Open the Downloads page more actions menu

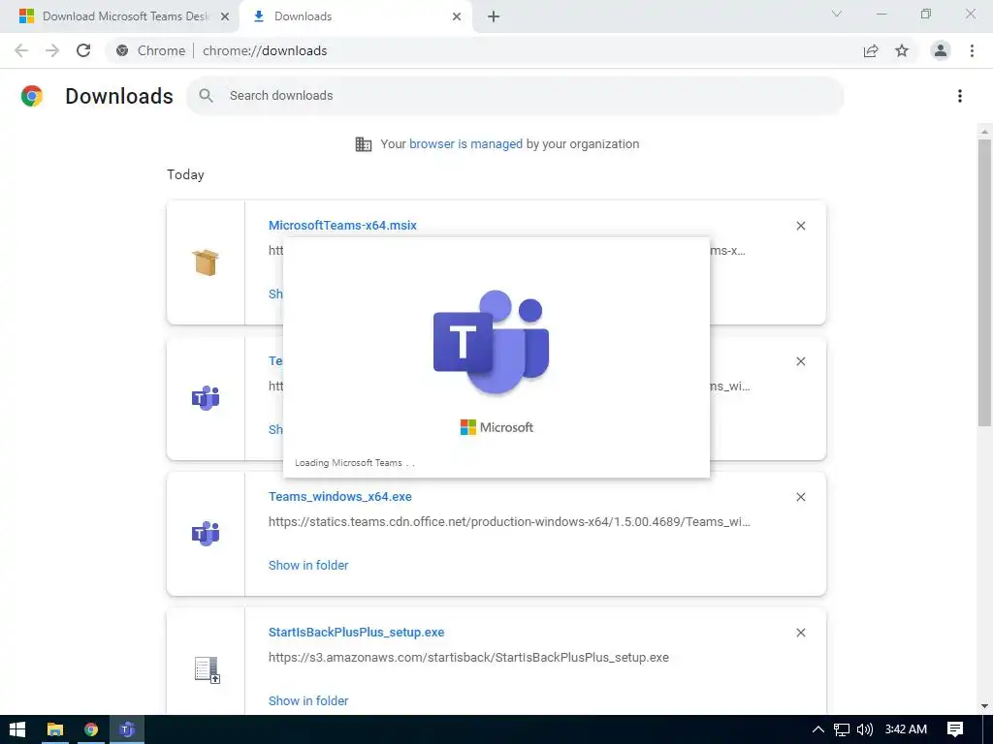960,96
